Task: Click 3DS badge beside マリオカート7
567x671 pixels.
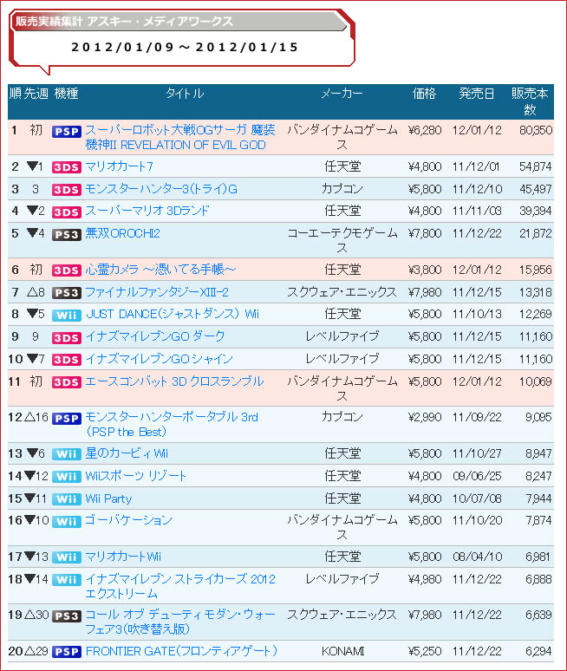Action: tap(67, 167)
